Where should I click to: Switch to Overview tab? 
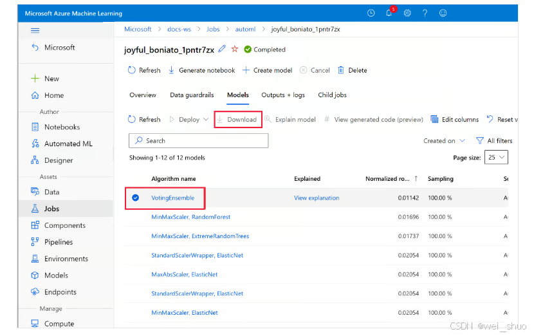pos(143,95)
